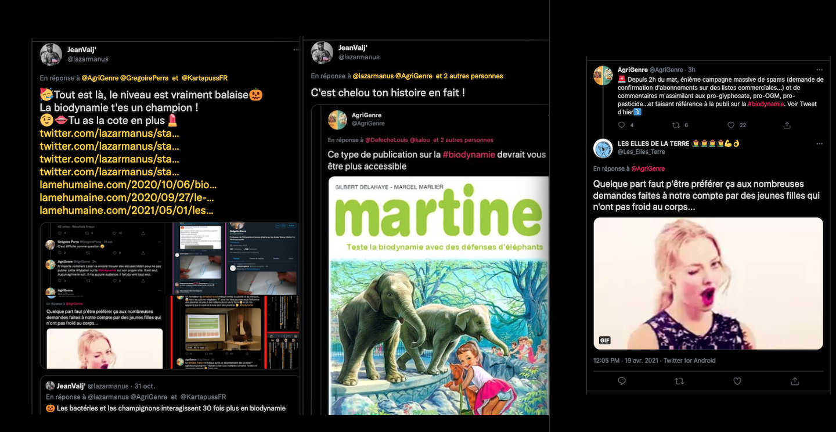836x432 pixels.
Task: Open more options for LES ELLES DE LA TERRE tweet
Action: (x=819, y=143)
